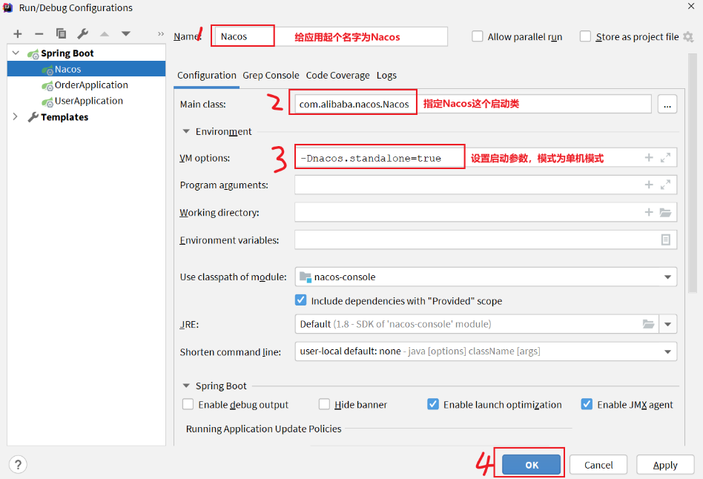
Task: Browse Main class with ellipsis button
Action: pyautogui.click(x=667, y=105)
